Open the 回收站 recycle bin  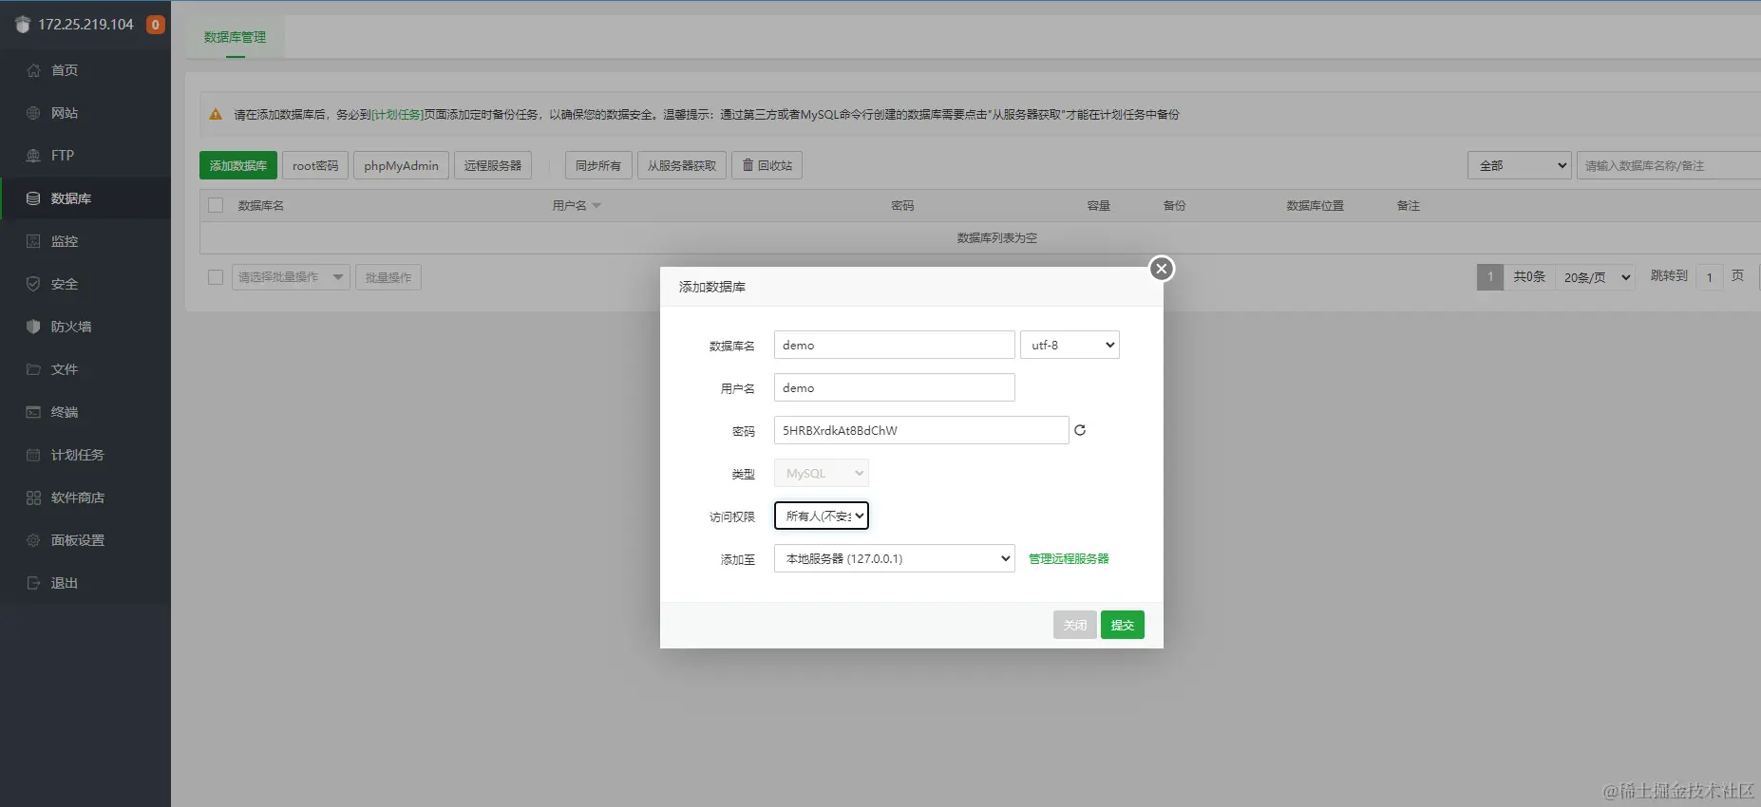(767, 165)
